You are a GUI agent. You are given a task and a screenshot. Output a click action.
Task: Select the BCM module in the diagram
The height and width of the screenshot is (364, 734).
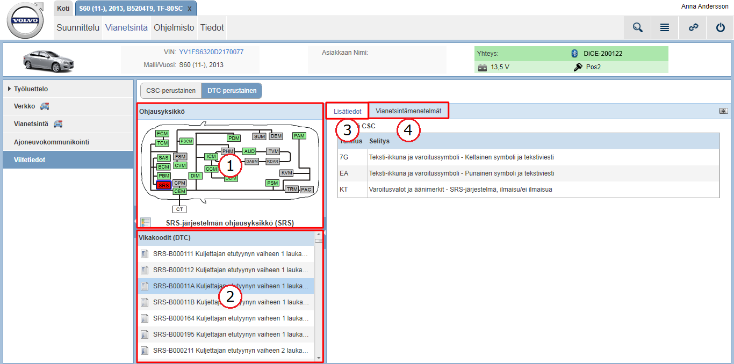point(164,167)
